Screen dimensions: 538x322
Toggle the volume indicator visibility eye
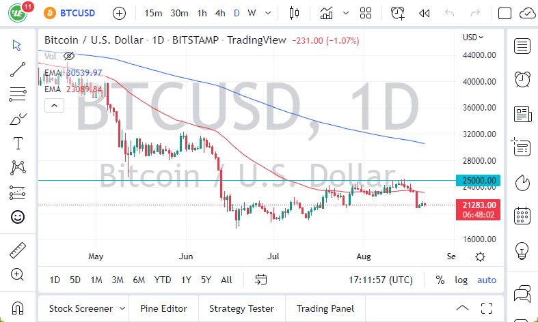click(68, 56)
